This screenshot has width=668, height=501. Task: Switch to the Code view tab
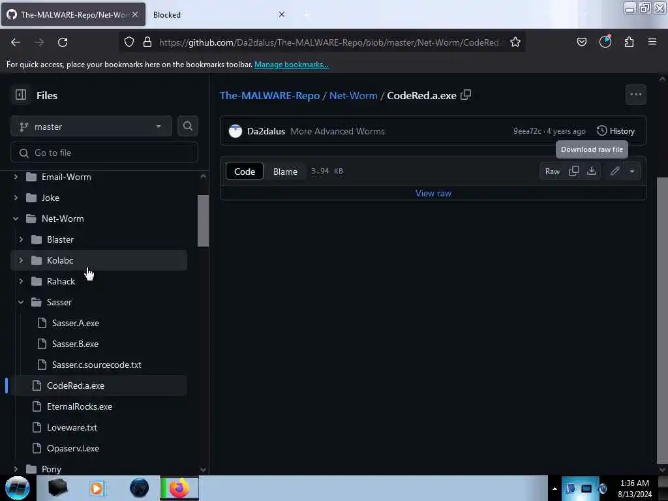coord(245,172)
